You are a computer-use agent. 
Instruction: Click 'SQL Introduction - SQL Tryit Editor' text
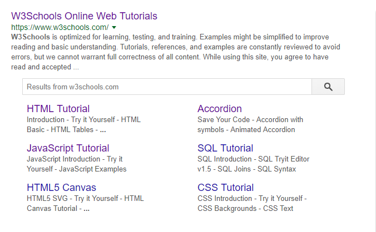pos(254,159)
